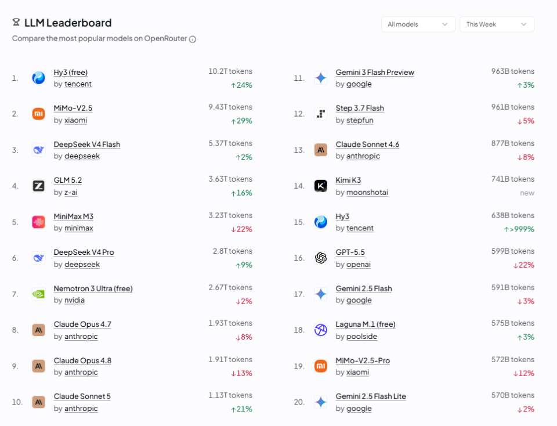557x426 pixels.
Task: Click the Anthropic icon beside Claude Opus 4.7
Action: (38, 330)
